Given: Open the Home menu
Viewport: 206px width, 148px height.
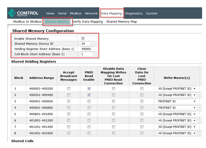Looking at the screenshot, I should coord(50,13).
